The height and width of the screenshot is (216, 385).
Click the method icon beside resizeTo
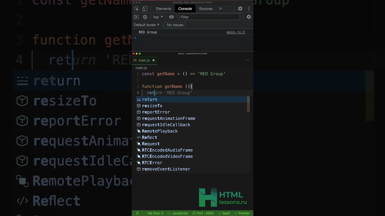coord(139,106)
